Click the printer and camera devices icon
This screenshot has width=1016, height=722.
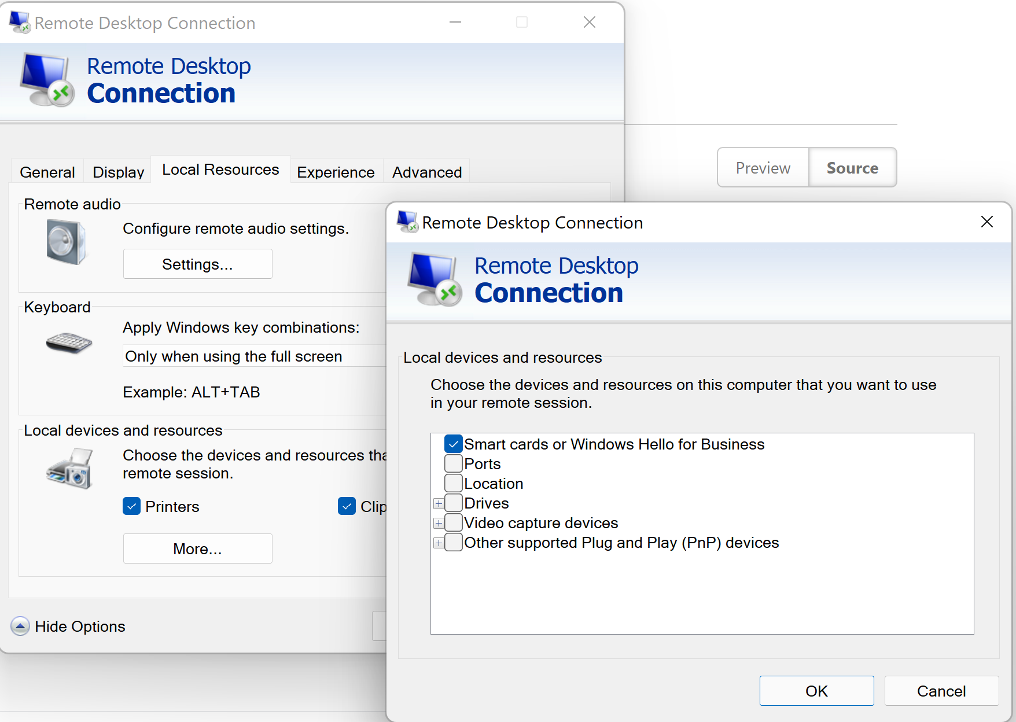click(x=69, y=468)
